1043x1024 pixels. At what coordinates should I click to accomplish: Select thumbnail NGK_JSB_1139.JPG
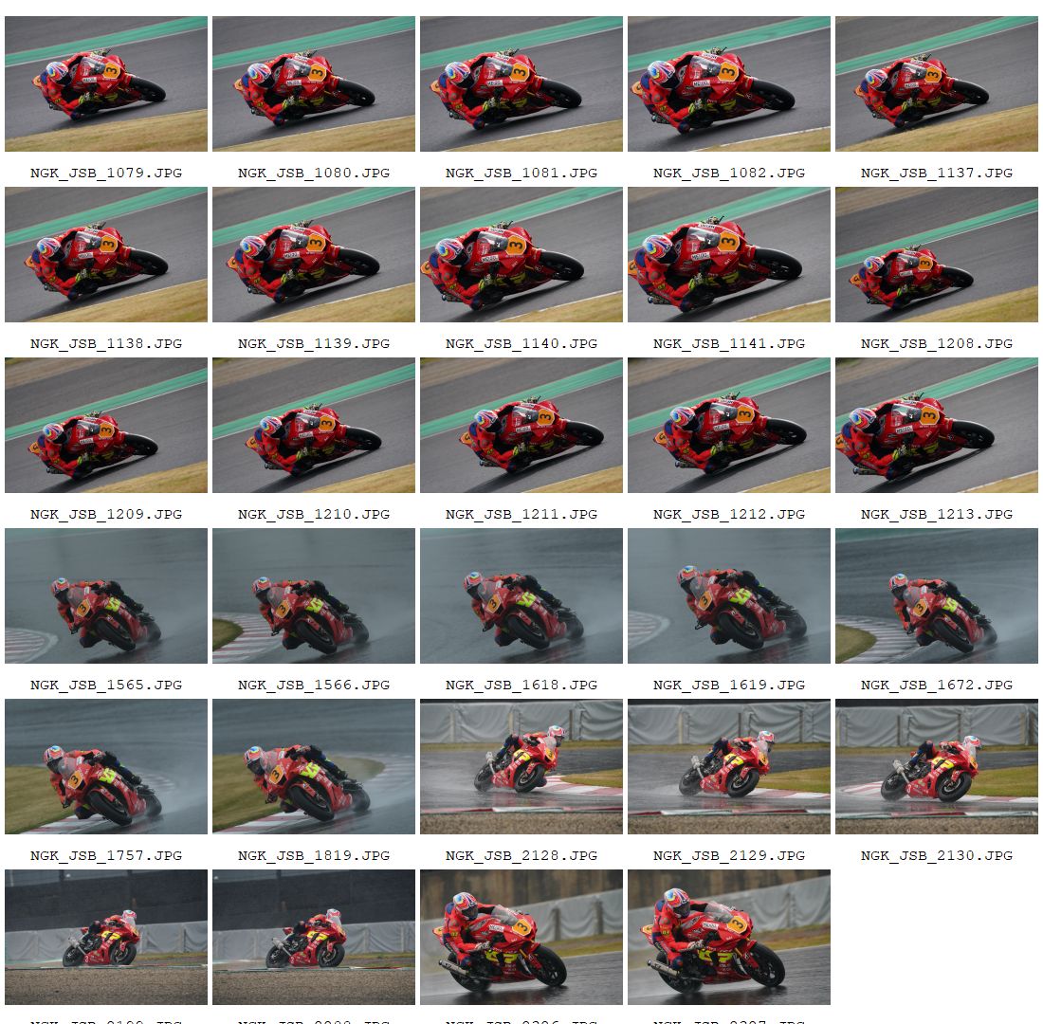click(313, 255)
